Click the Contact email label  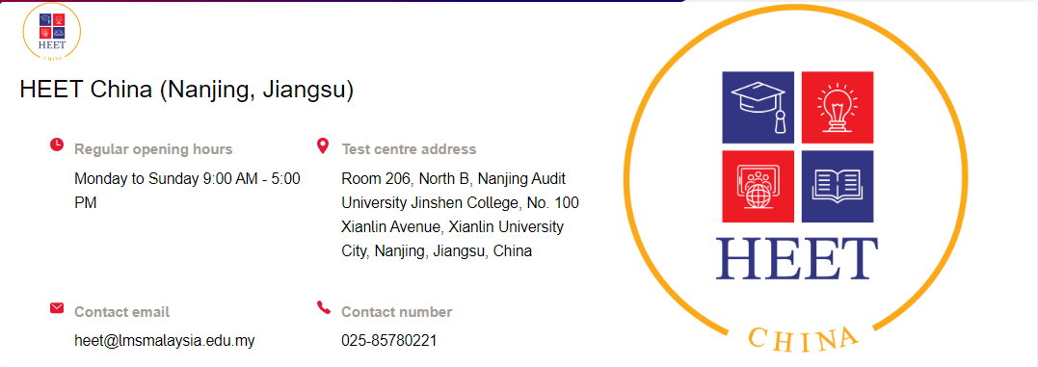pos(121,311)
